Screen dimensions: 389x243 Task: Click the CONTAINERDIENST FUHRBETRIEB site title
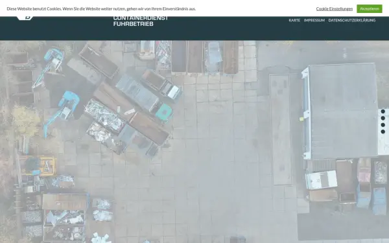click(141, 21)
